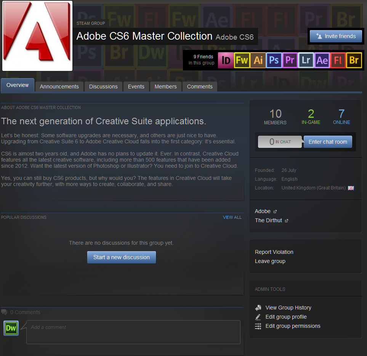This screenshot has height=356, width=367.
Task: Open the Adobe website link
Action: (263, 212)
